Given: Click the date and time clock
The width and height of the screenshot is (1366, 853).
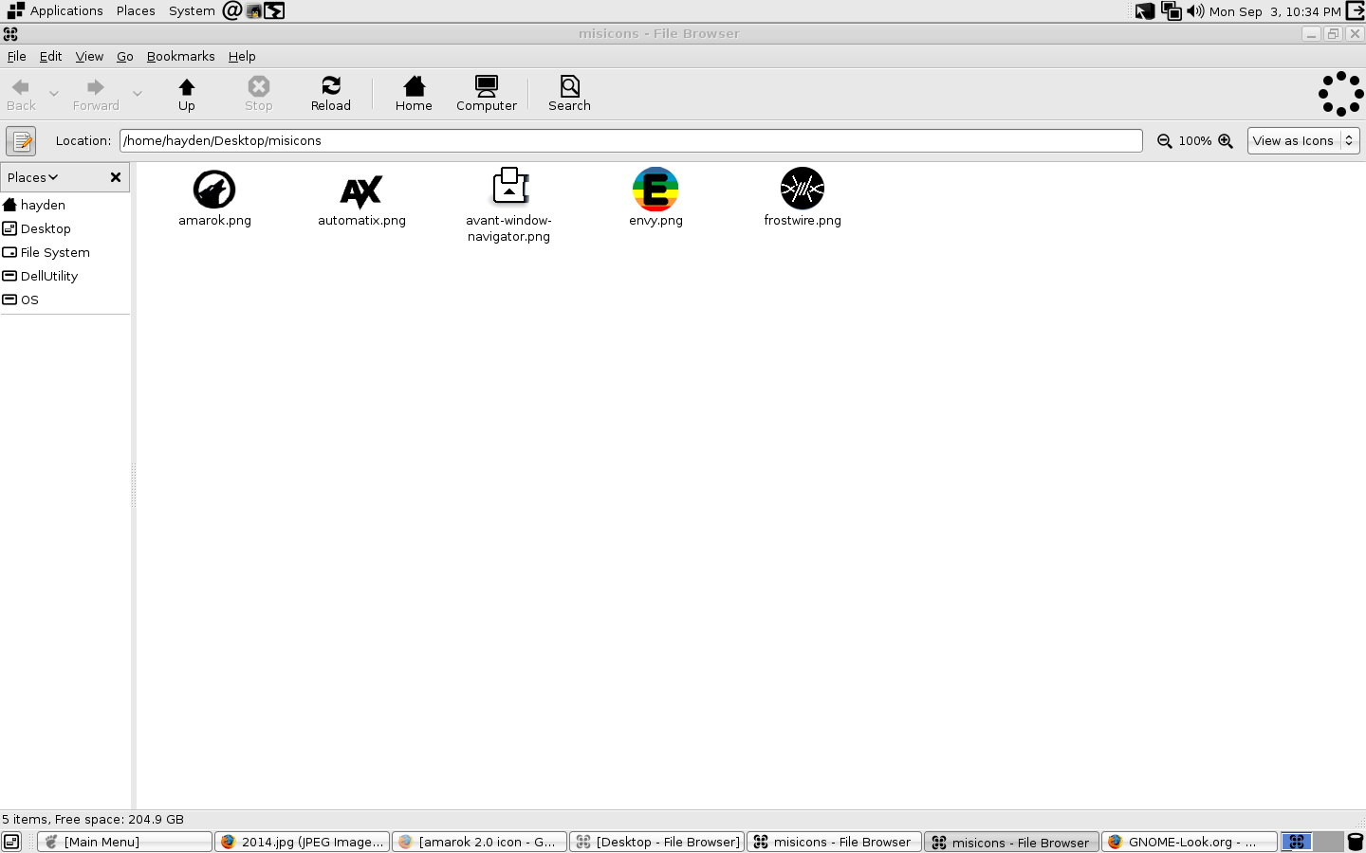Looking at the screenshot, I should coord(1275,11).
